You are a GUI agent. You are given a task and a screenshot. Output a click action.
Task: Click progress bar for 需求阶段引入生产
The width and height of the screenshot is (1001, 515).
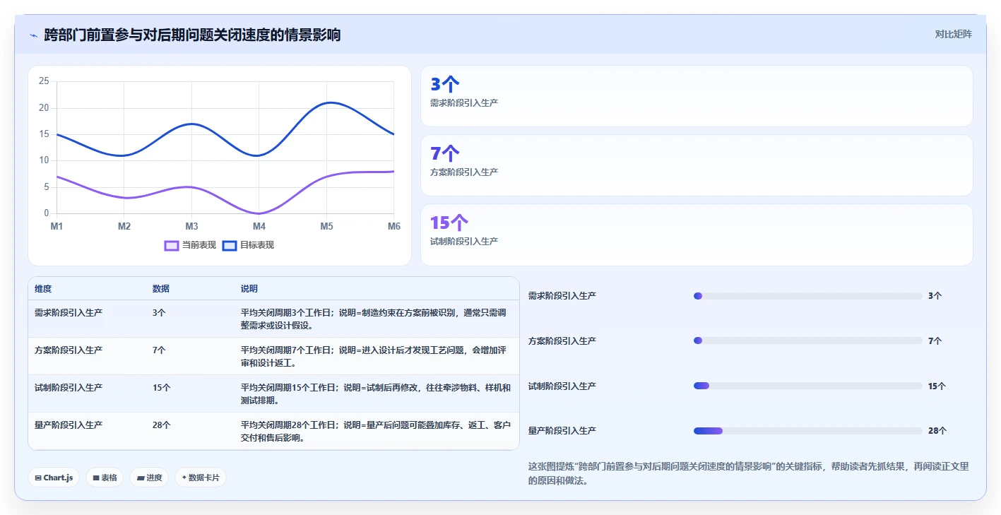pyautogui.click(x=808, y=296)
